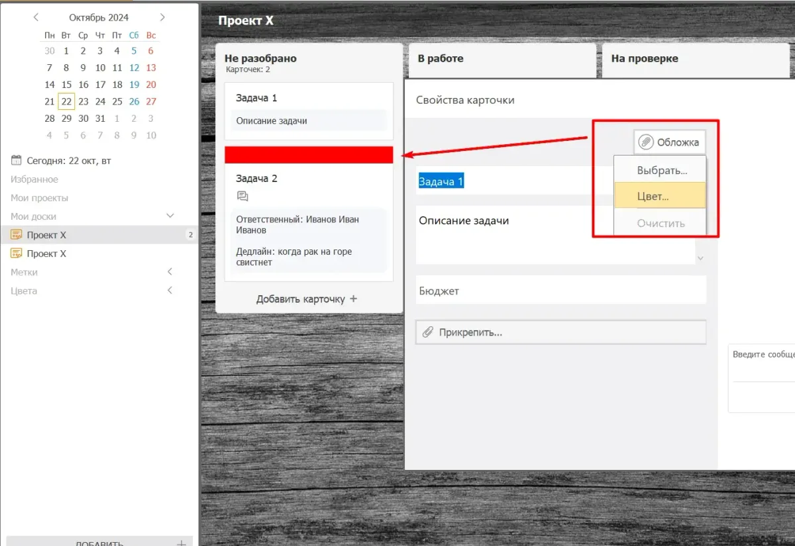Expand the Мои доски section chevron
Image resolution: width=795 pixels, height=546 pixels.
click(x=170, y=216)
